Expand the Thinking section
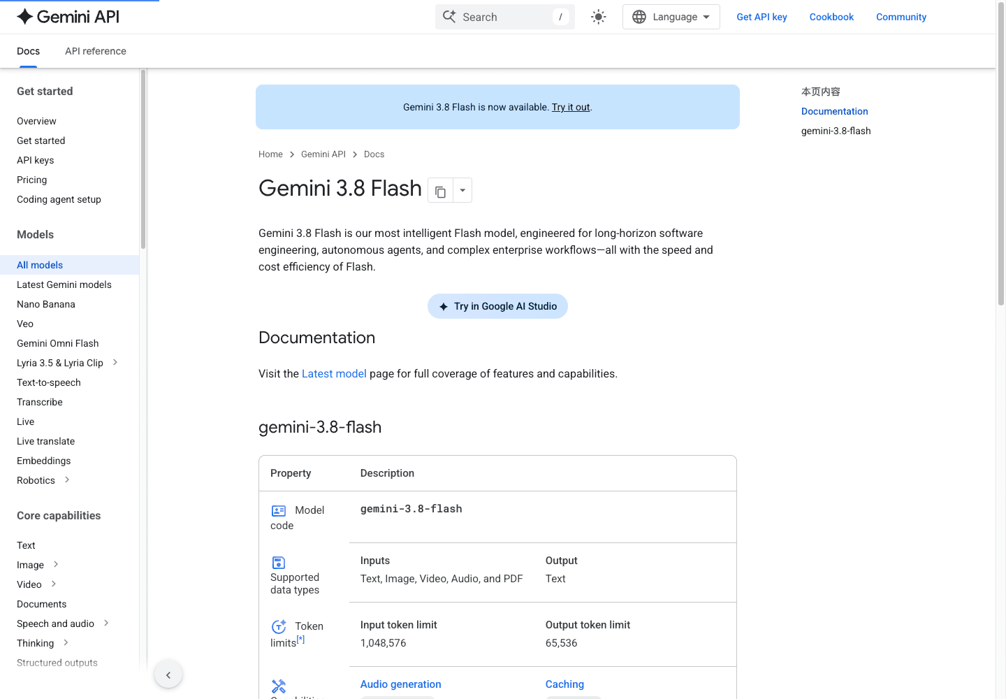The image size is (1006, 699). click(66, 642)
